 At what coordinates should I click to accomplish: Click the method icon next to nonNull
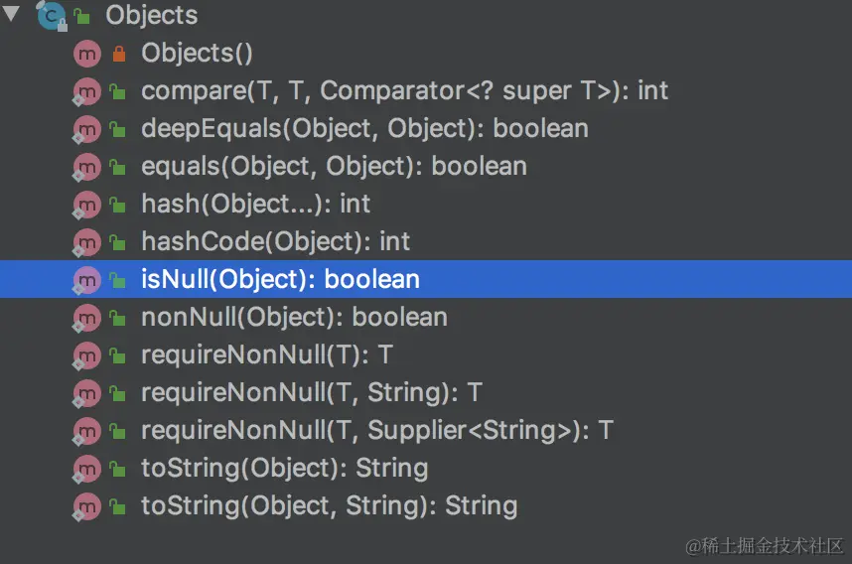[87, 318]
